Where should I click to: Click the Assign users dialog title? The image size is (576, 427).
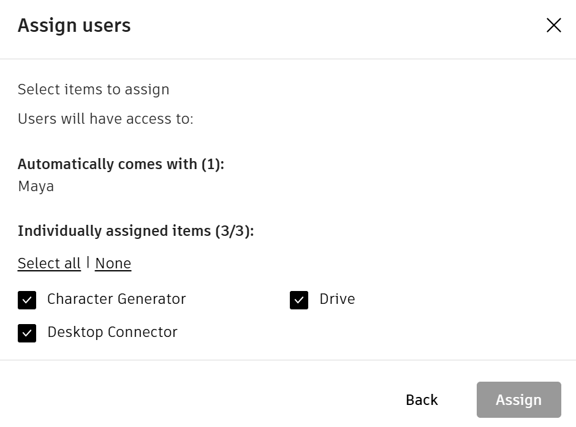pos(74,26)
